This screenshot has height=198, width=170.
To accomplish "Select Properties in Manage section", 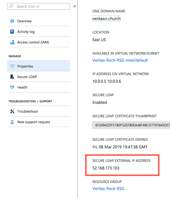I will pyautogui.click(x=38, y=66).
